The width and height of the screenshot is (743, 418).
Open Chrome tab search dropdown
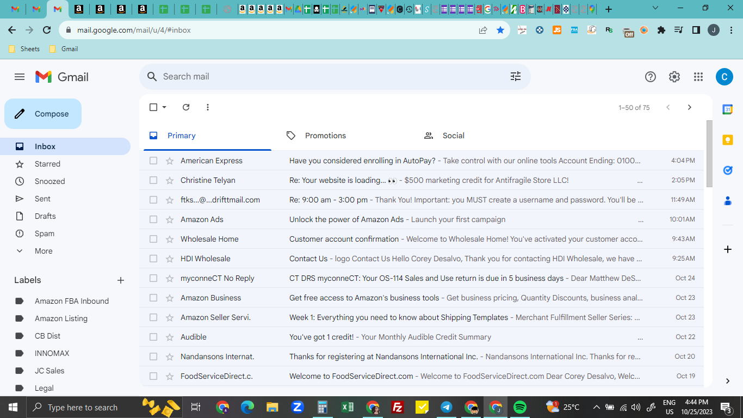655,9
